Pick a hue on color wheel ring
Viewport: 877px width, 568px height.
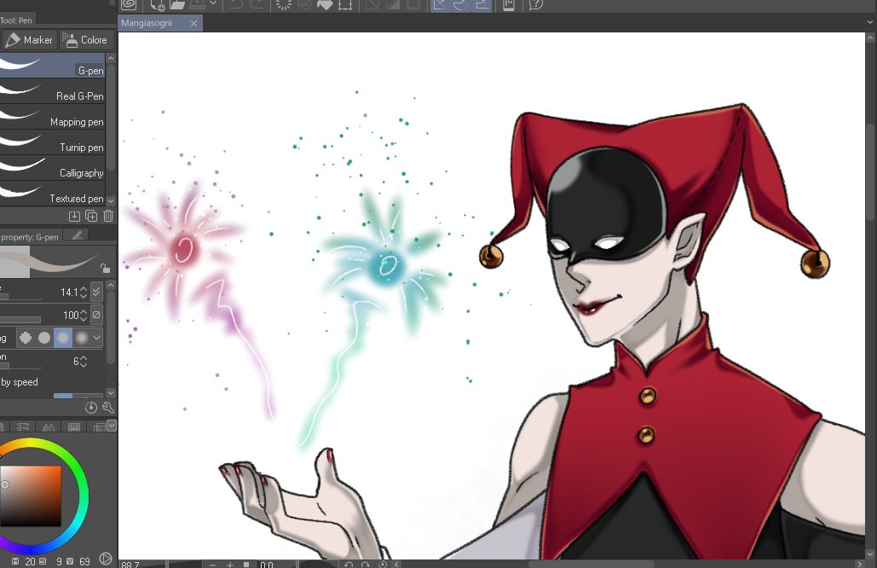(x=84, y=496)
